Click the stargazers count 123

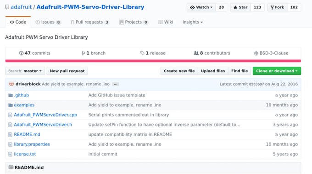point(257,7)
